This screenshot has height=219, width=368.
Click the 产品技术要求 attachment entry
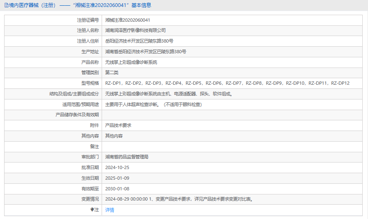tap(118, 125)
